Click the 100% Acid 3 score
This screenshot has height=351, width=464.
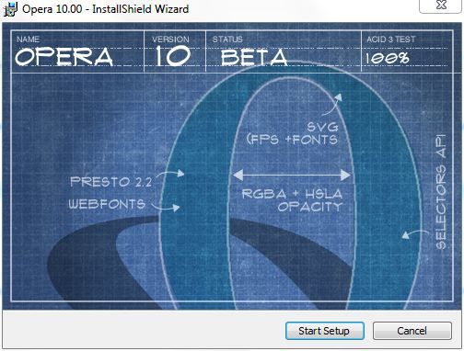point(388,58)
